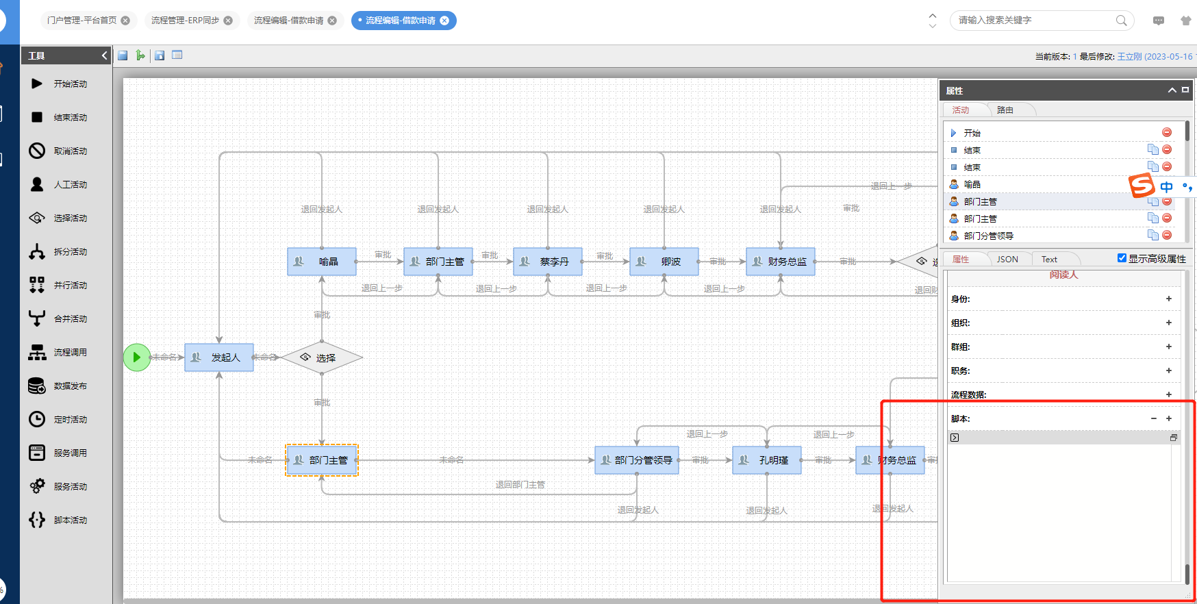Screen dimensions: 1197x604
Task: Switch to the 路由 tab
Action: 1005,110
